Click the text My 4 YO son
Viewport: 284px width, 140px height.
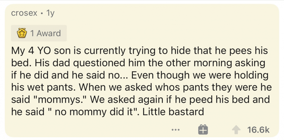tap(42, 51)
